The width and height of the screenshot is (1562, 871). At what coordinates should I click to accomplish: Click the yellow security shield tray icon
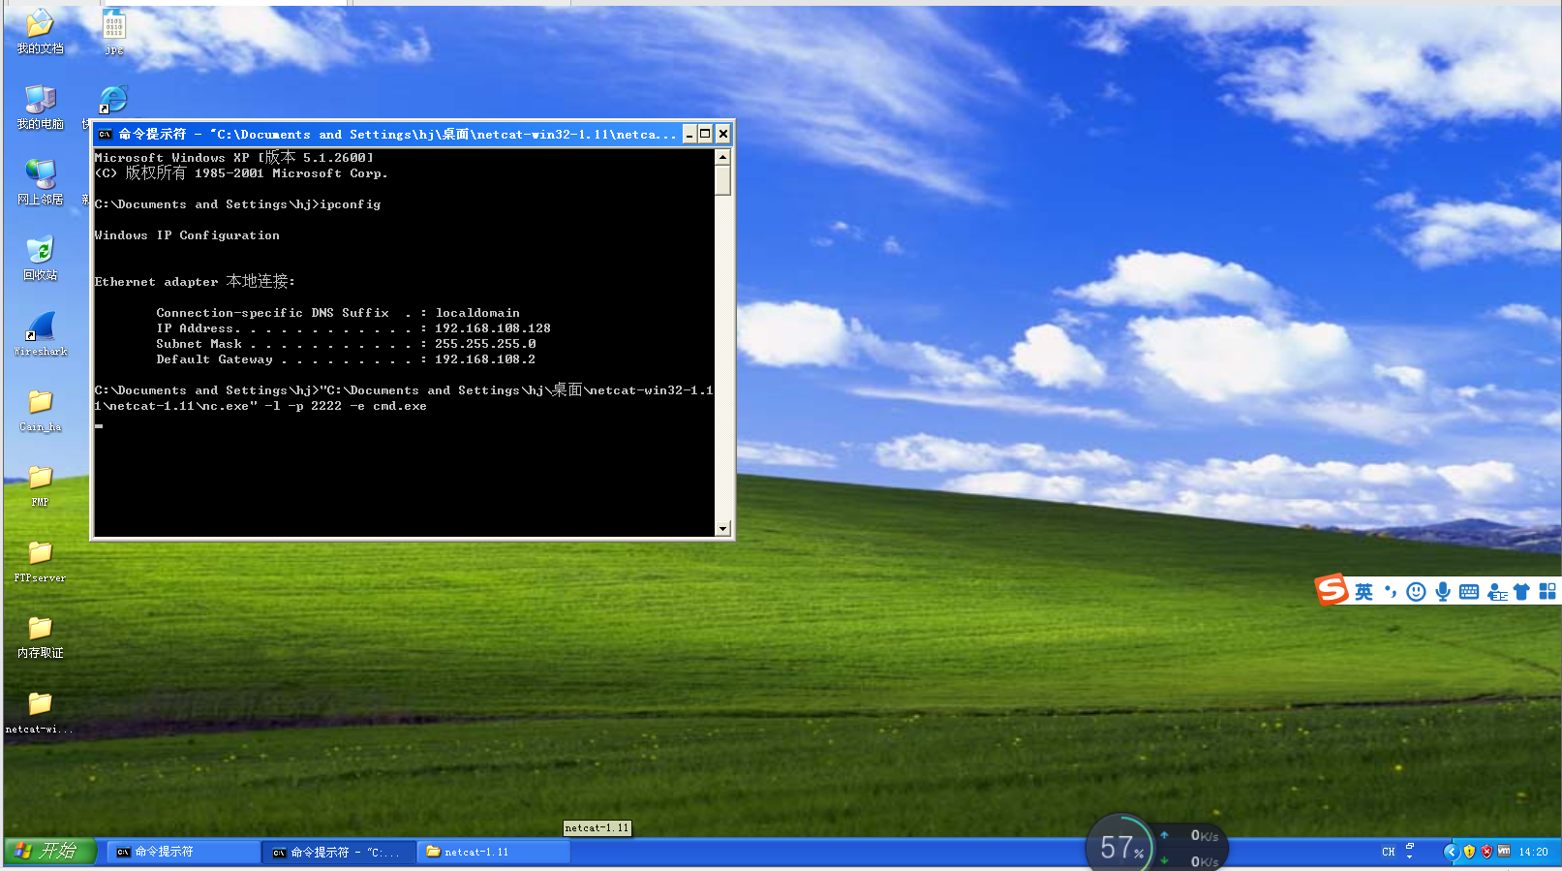(1469, 852)
